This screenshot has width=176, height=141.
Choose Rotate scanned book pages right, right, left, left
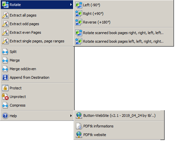click(124, 33)
